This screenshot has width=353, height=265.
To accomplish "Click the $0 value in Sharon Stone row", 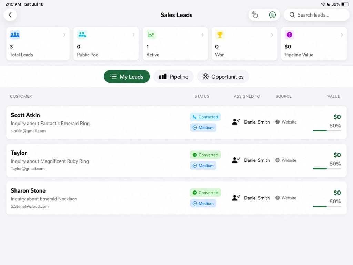I will (337, 193).
